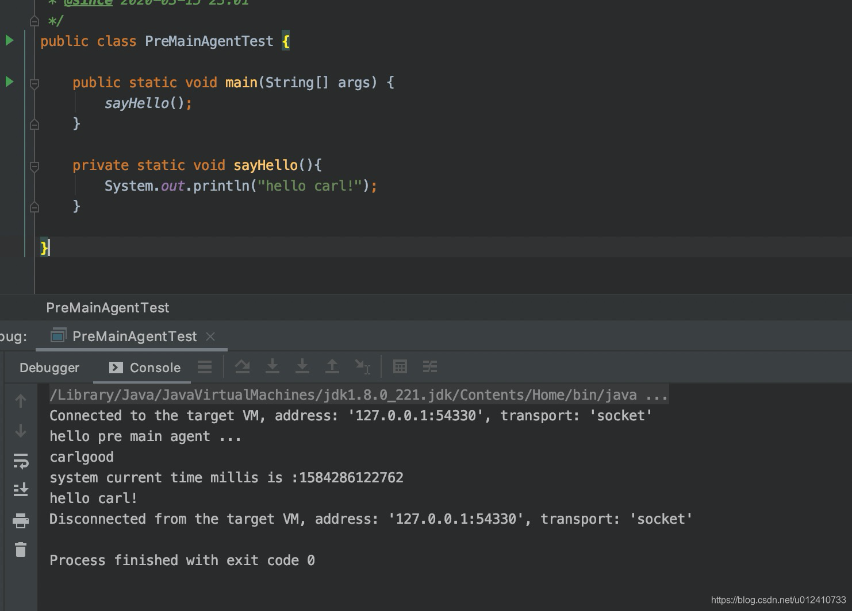Collapse the main method fold marker
The width and height of the screenshot is (852, 611).
(x=34, y=84)
